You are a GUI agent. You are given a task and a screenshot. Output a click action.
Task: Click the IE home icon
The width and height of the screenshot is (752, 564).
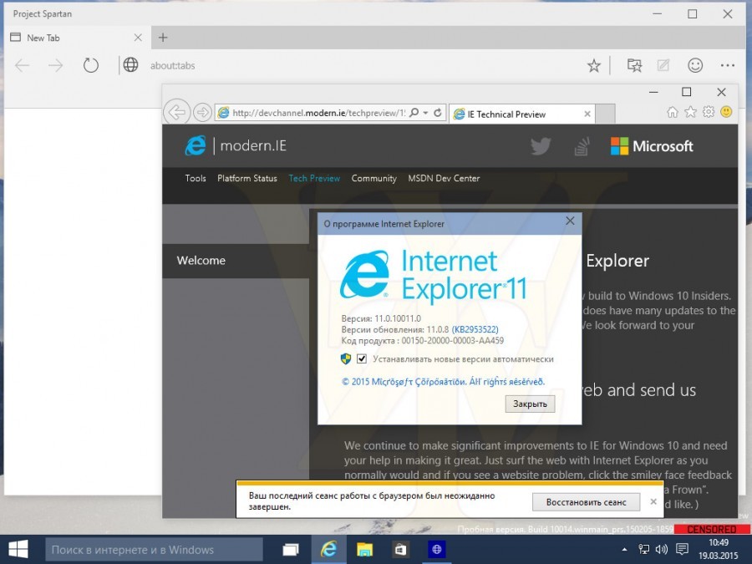click(x=673, y=112)
